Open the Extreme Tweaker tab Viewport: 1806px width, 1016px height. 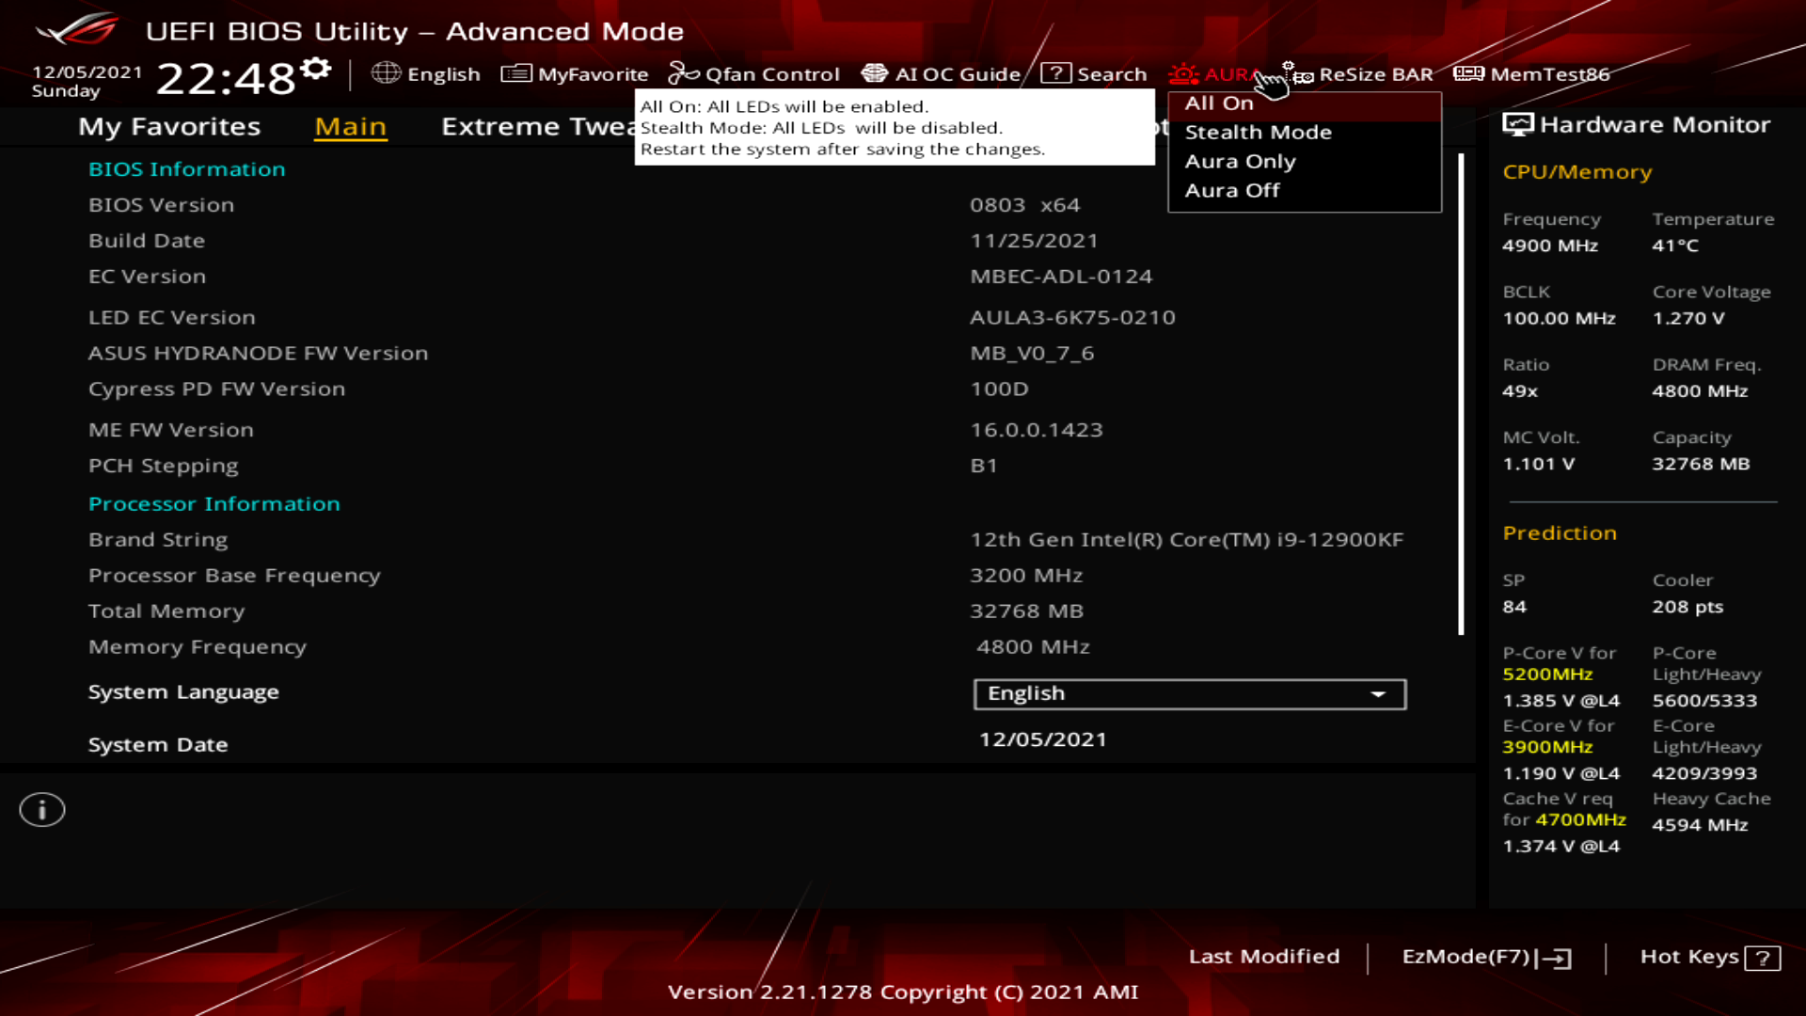click(x=537, y=127)
